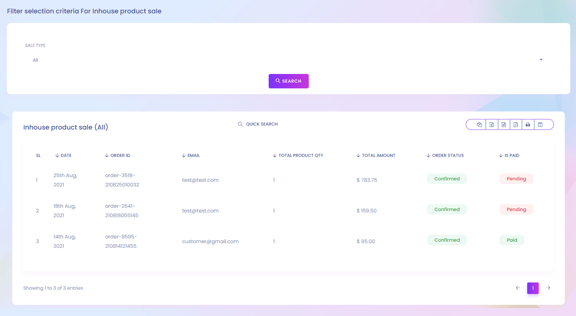
Task: Select page 1 in pagination
Action: [533, 288]
